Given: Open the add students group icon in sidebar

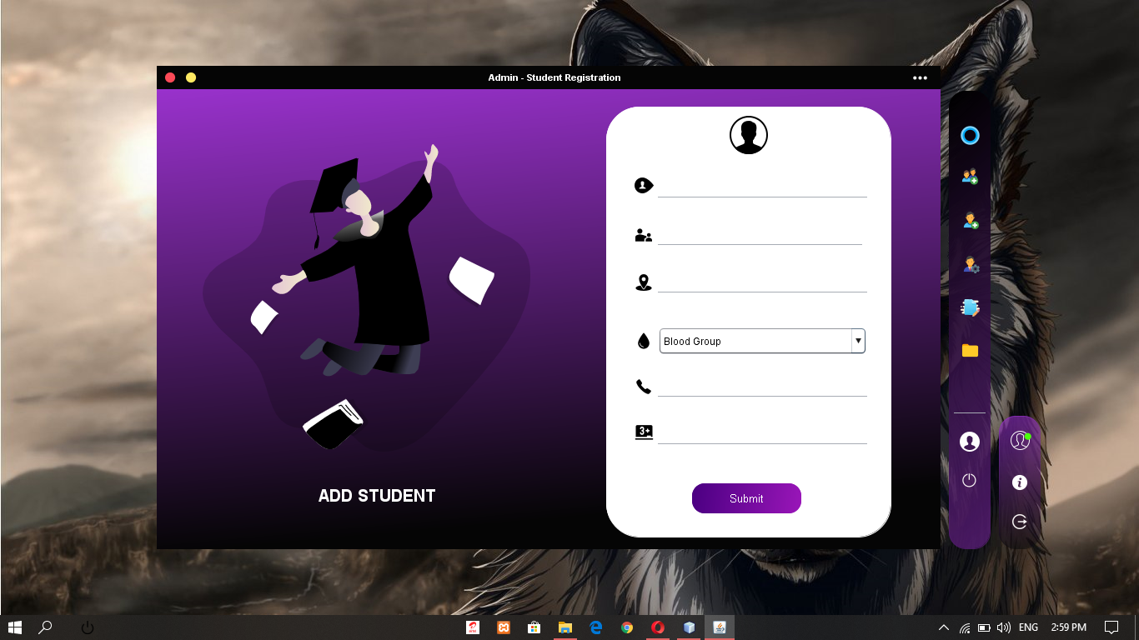Looking at the screenshot, I should (x=969, y=177).
